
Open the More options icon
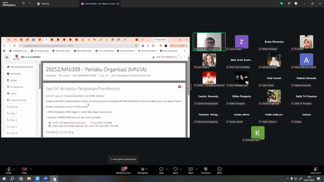pos(219,169)
